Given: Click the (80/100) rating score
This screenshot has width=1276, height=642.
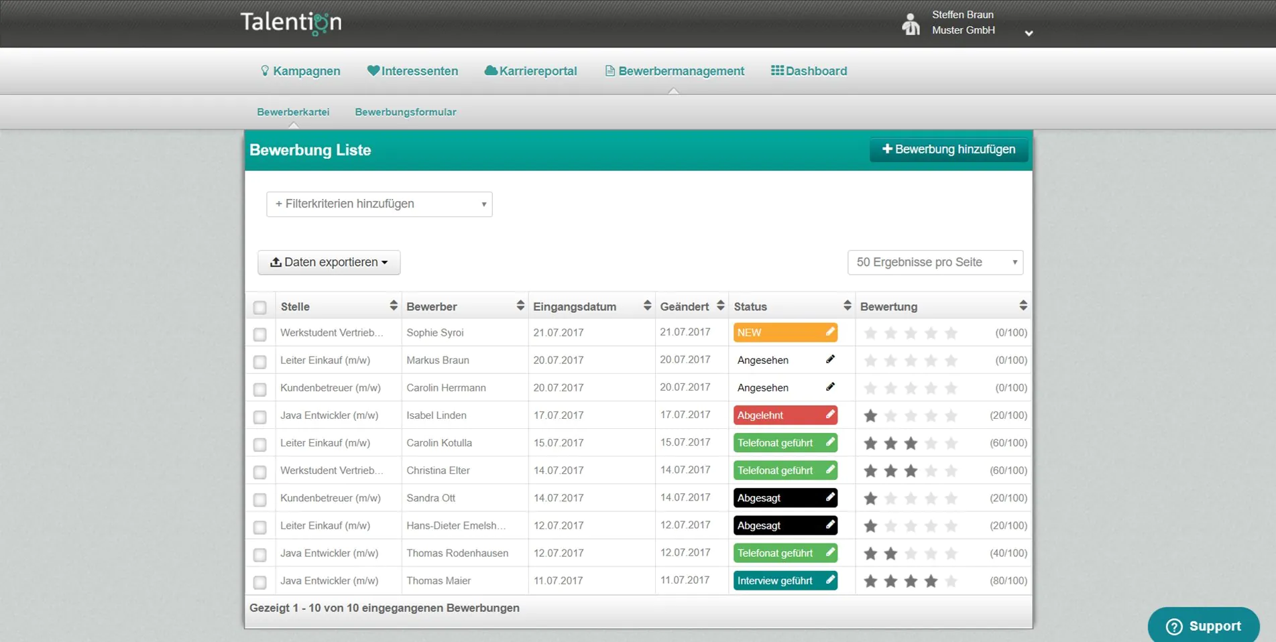Looking at the screenshot, I should 1008,580.
